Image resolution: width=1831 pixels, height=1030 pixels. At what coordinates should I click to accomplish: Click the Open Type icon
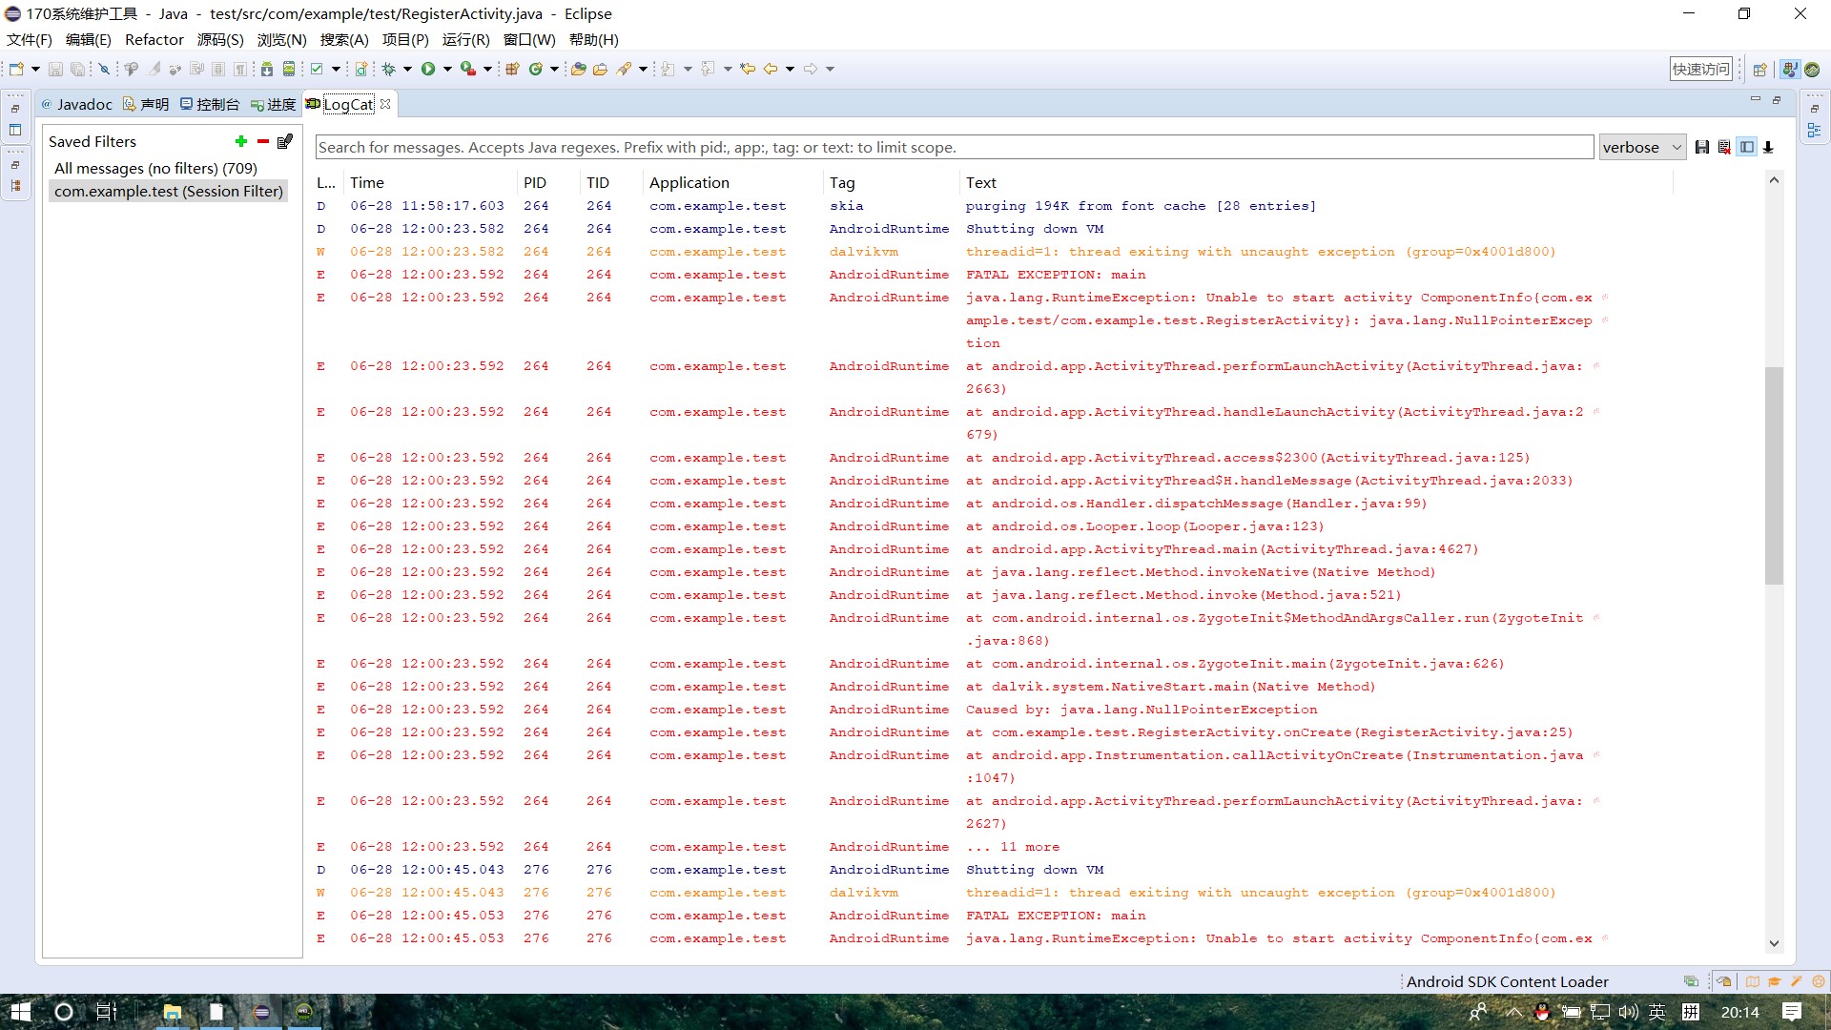(578, 69)
